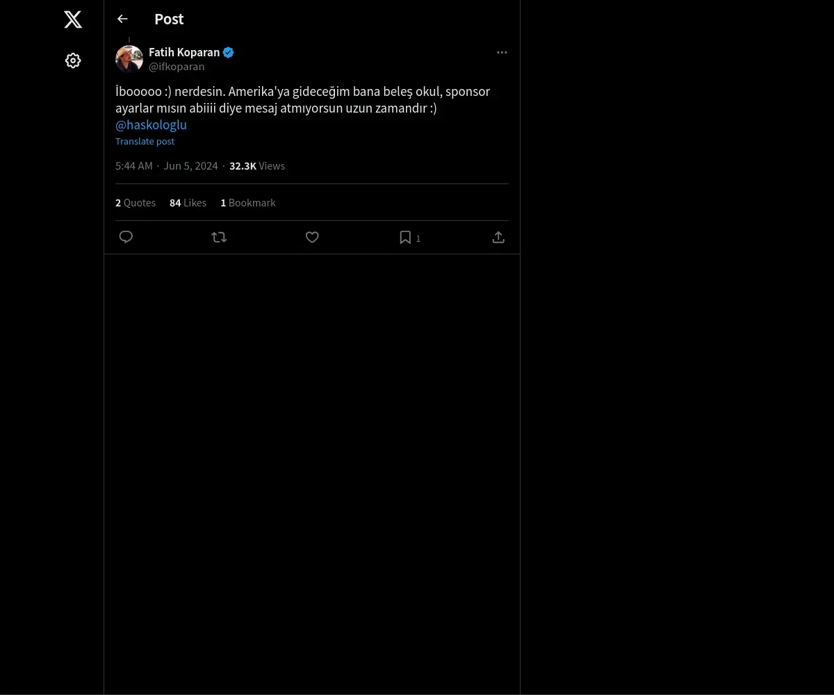Click the Fatih Koparan display name
Viewport: 834px width, 695px height.
pyautogui.click(x=184, y=53)
